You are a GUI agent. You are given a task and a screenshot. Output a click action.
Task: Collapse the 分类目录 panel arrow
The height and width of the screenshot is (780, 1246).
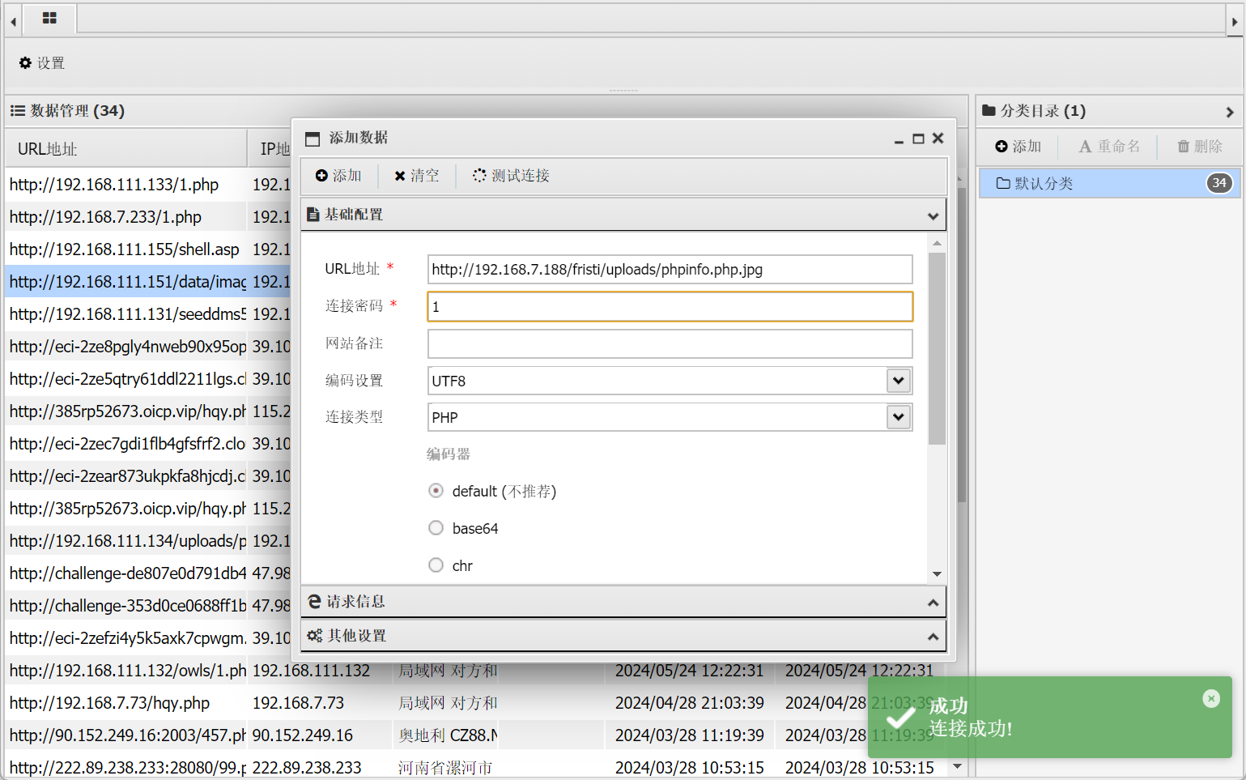(1230, 112)
